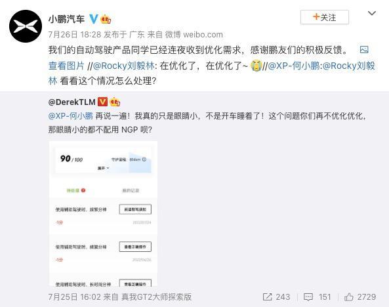Image resolution: width=389 pixels, height=307 pixels.
Task: Open the 查看图片 link
Action: 66,66
